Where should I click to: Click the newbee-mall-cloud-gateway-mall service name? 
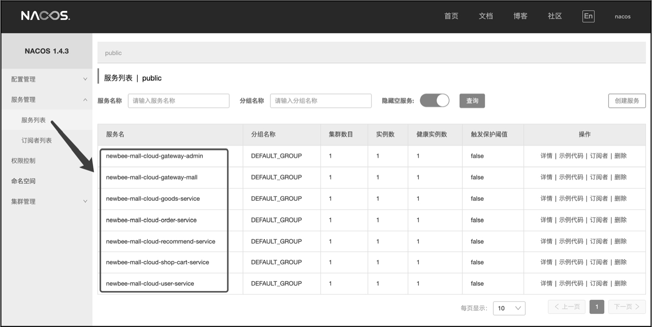click(x=152, y=177)
